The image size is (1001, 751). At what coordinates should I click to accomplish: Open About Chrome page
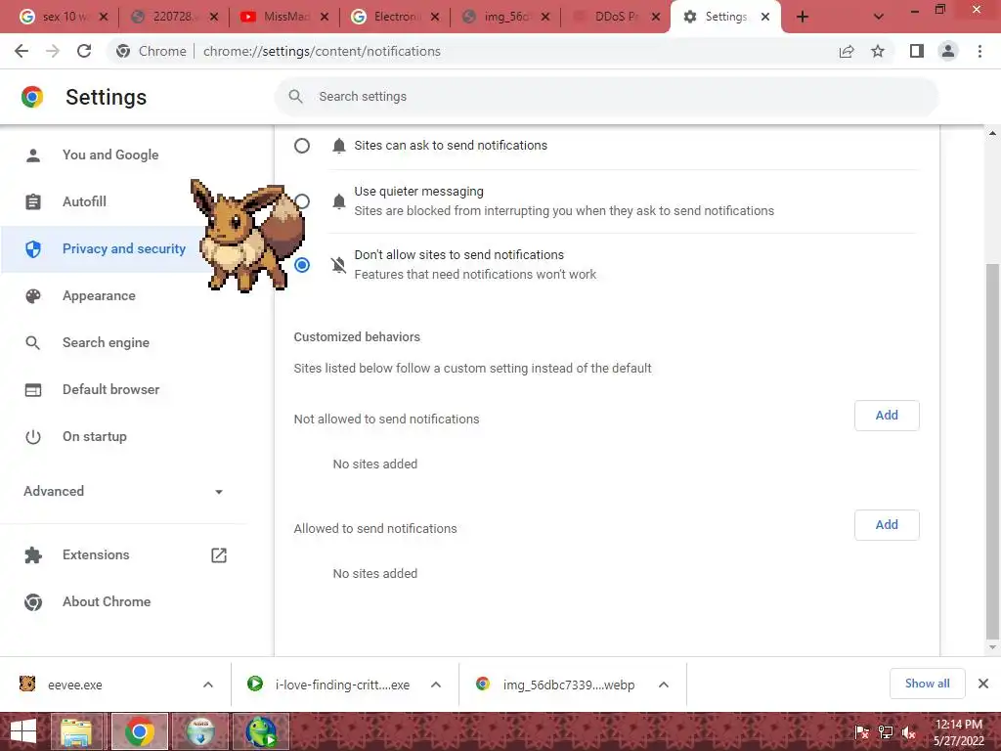107,602
